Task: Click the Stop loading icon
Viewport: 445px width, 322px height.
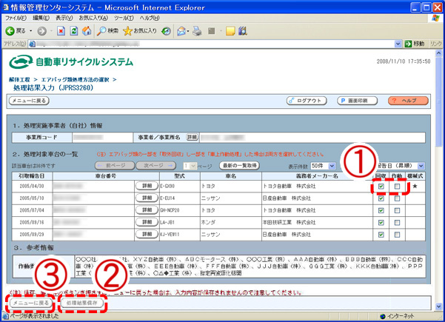Action: [x=61, y=31]
